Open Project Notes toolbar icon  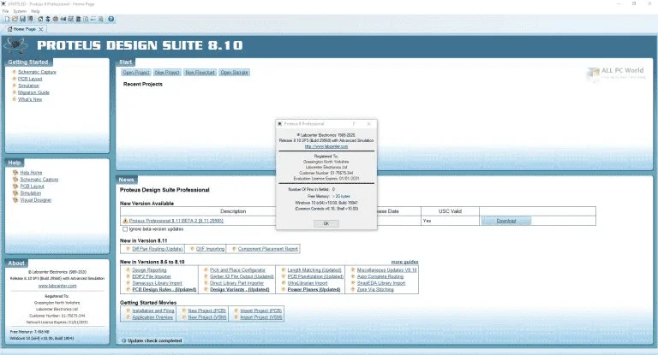(101, 19)
